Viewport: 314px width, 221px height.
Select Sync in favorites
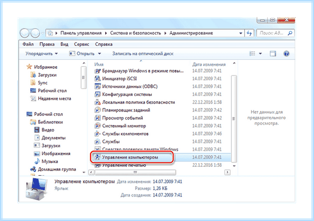[x=43, y=82]
